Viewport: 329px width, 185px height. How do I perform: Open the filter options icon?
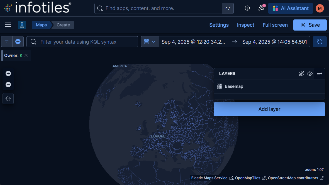(x=7, y=41)
